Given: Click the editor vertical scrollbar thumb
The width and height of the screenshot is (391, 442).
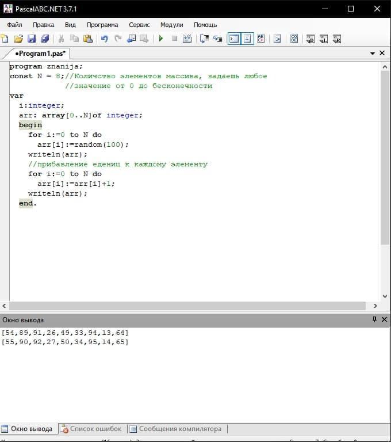Looking at the screenshot, I should [x=385, y=158].
